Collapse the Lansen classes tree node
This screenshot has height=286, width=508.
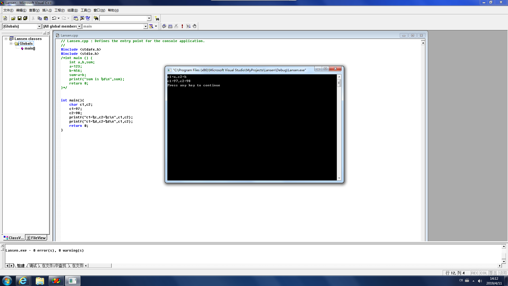tap(6, 39)
